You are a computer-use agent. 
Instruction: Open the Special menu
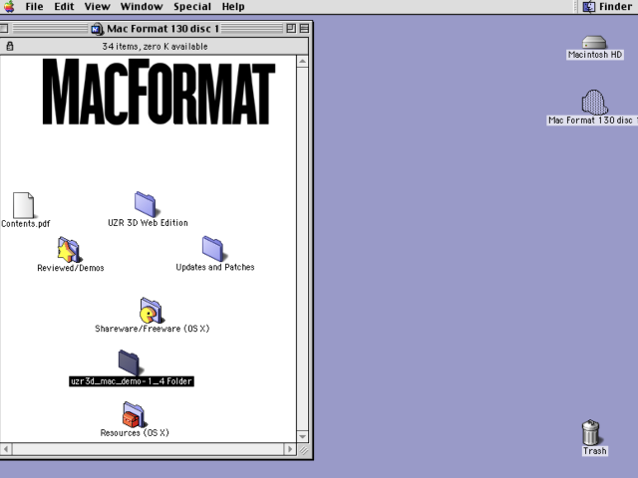click(192, 7)
